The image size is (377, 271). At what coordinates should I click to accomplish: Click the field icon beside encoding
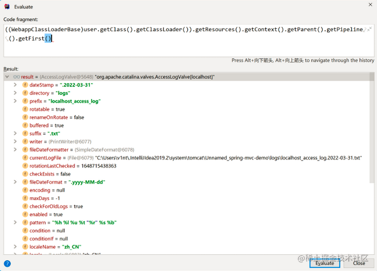pos(25,190)
